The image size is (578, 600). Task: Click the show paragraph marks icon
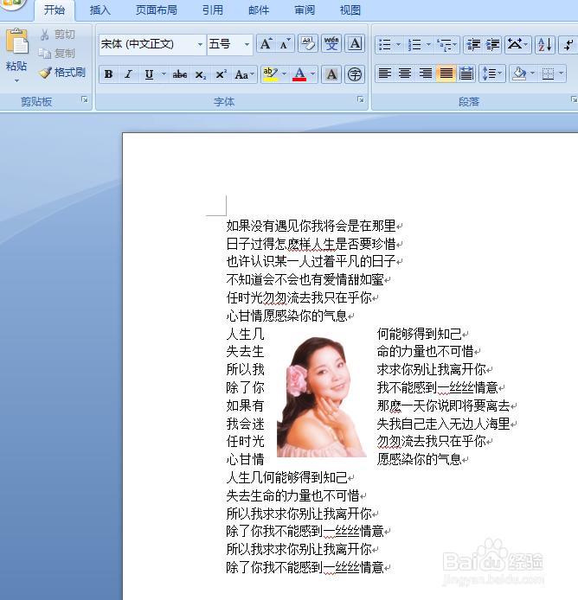(x=568, y=45)
